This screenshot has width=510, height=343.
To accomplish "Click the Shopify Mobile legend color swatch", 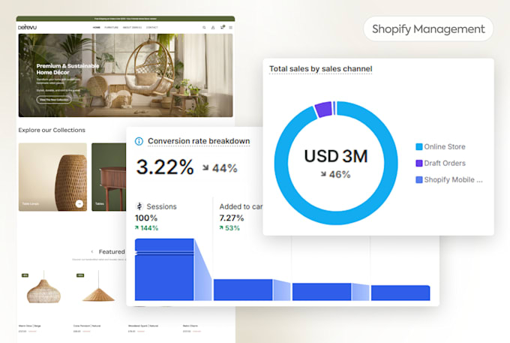I will (x=419, y=179).
